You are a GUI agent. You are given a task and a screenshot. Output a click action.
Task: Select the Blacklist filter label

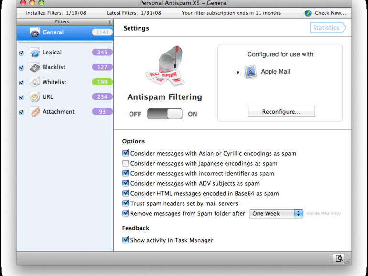[x=54, y=67]
